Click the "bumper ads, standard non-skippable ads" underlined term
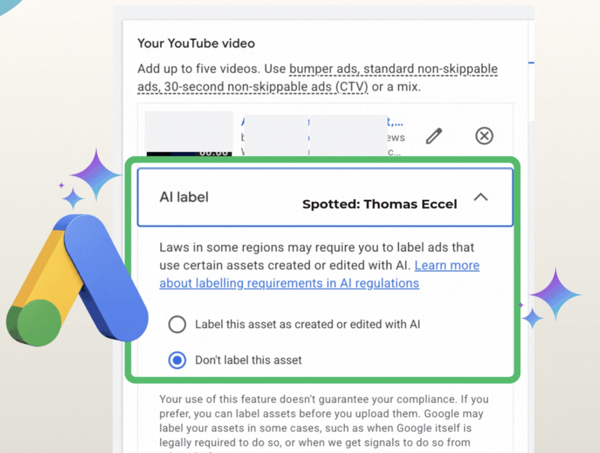Viewport: 600px width, 453px height. [318, 78]
